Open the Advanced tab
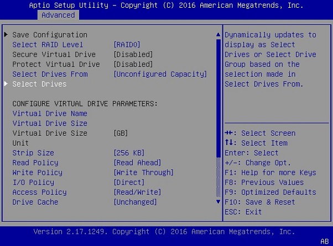333x246 pixels. [x=58, y=15]
